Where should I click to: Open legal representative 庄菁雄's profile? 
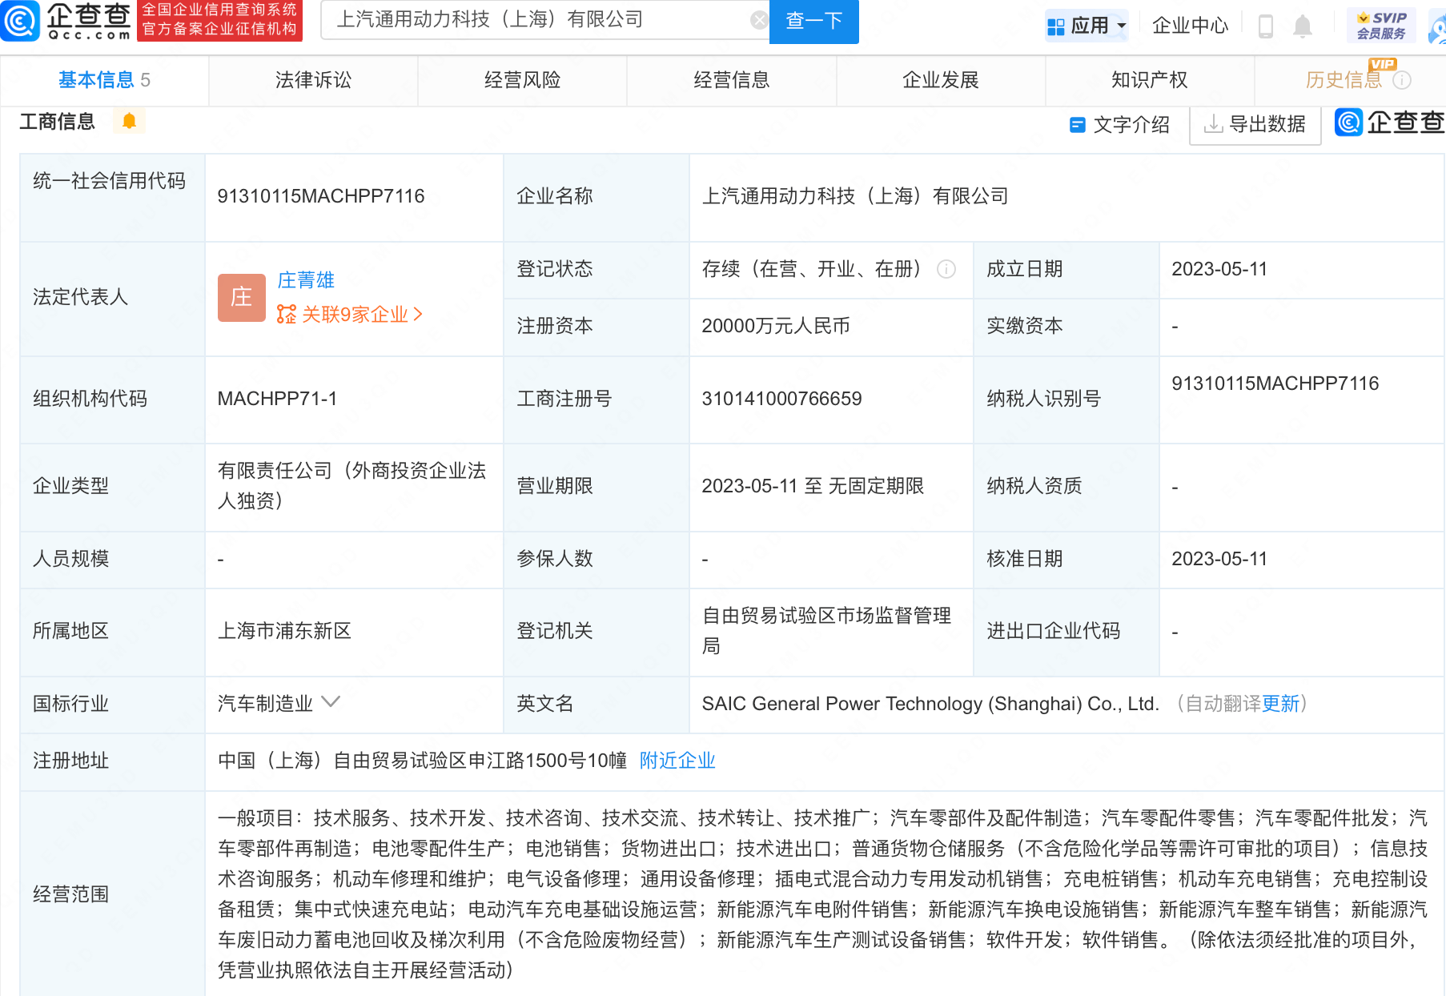[x=306, y=280]
